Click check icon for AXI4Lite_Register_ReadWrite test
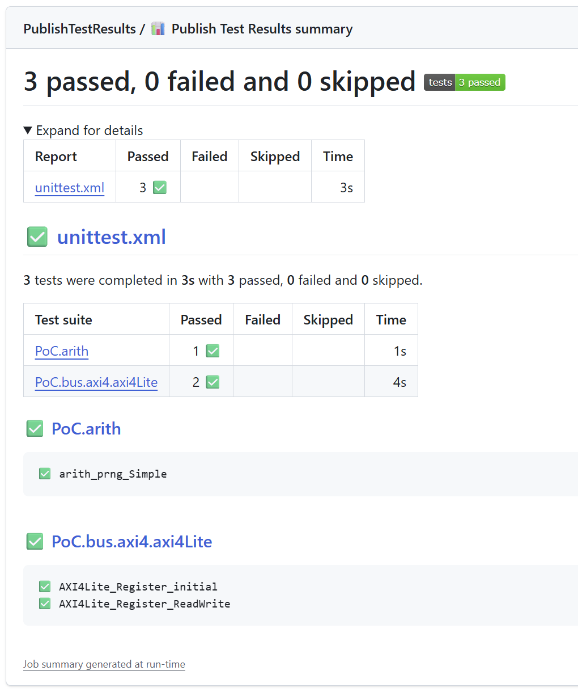Screen dimensions: 578x696 45,604
